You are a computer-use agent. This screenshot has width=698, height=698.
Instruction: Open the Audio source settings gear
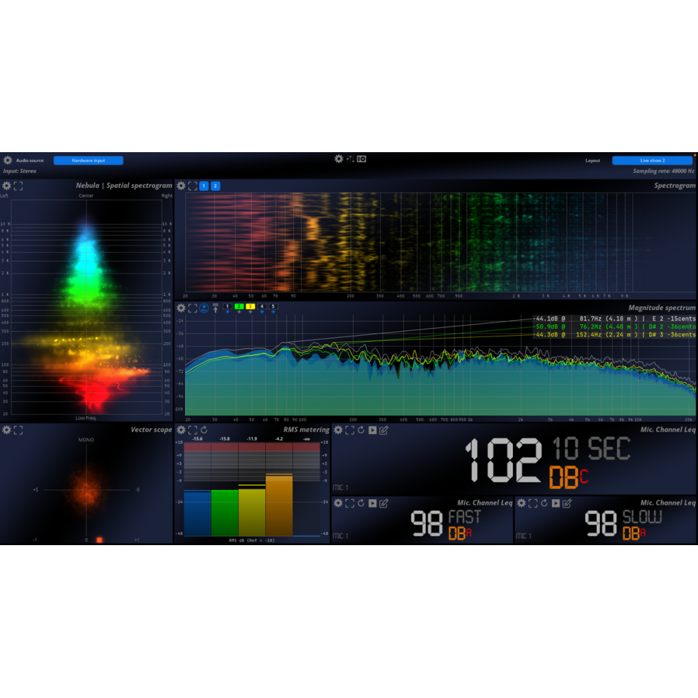[x=8, y=160]
